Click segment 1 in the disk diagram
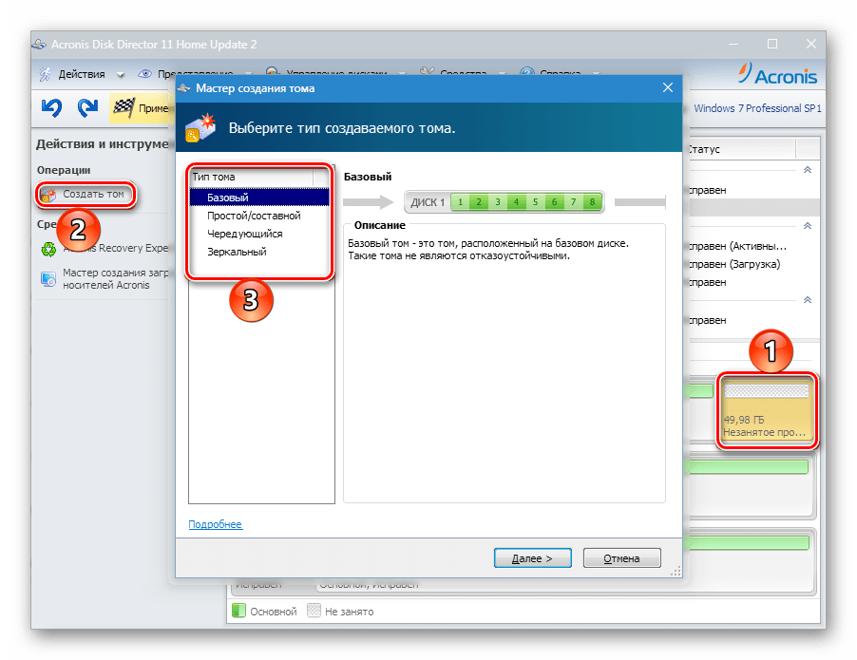The width and height of the screenshot is (857, 660). (x=460, y=202)
